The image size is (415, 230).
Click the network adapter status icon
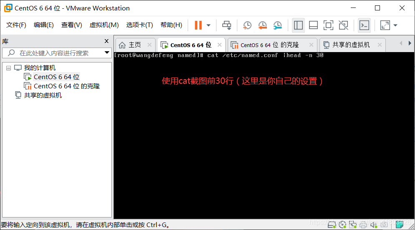[x=352, y=225]
